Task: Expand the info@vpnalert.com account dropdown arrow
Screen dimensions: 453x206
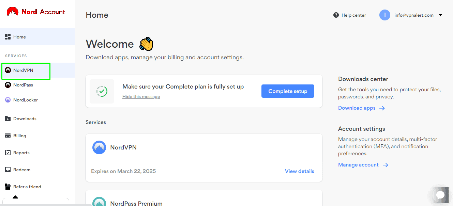Action: [440, 15]
